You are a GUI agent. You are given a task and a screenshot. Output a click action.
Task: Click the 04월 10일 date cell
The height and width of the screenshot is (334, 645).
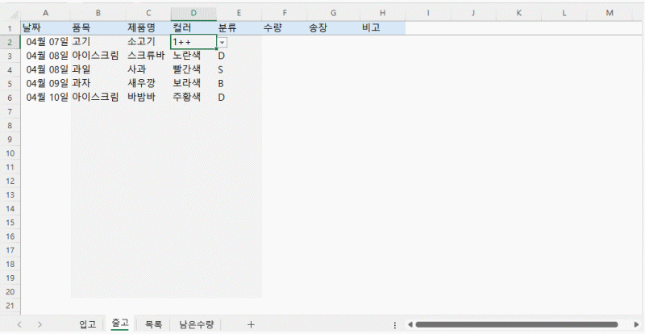click(x=47, y=98)
